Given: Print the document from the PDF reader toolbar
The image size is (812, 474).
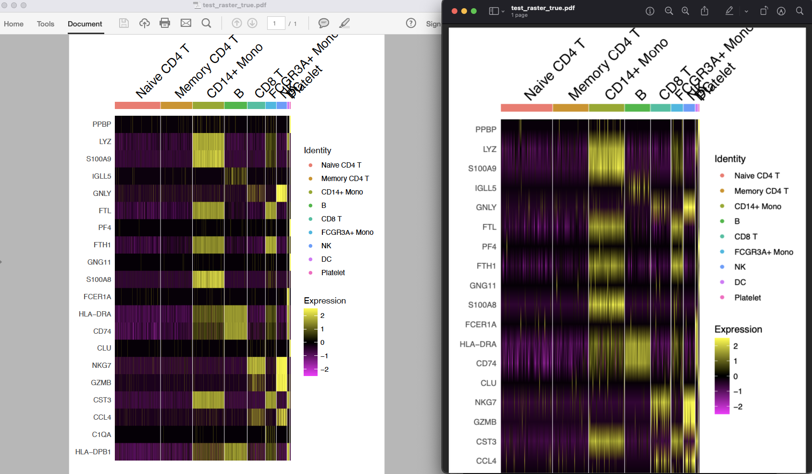Looking at the screenshot, I should tap(165, 23).
